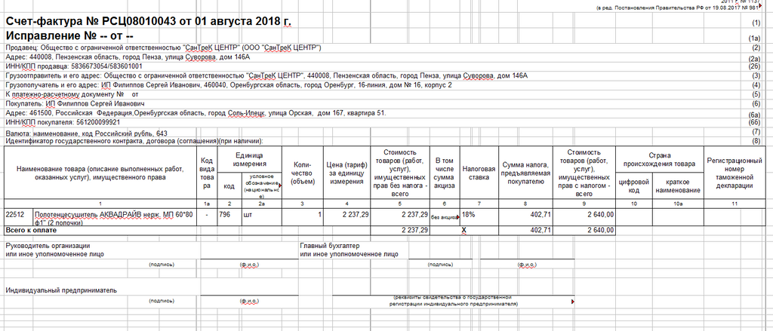Viewport: 773px width, 331px height.
Task: Click the 'Исправление № -- от --' line
Action: point(70,36)
